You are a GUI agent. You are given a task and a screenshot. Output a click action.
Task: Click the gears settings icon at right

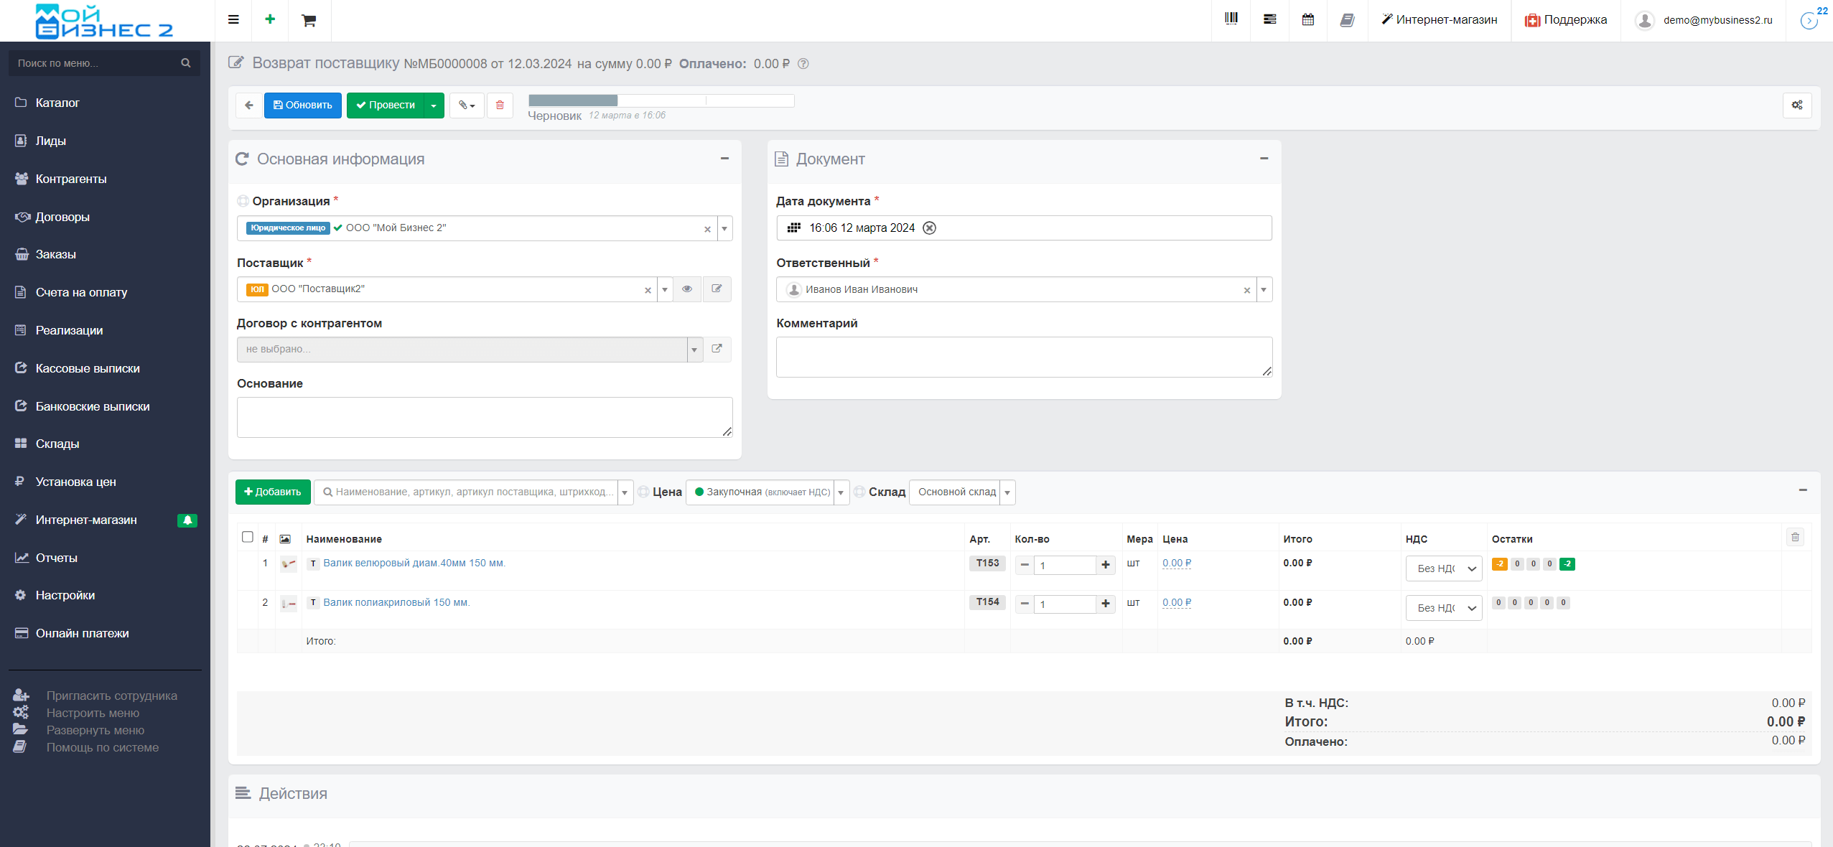tap(1796, 105)
